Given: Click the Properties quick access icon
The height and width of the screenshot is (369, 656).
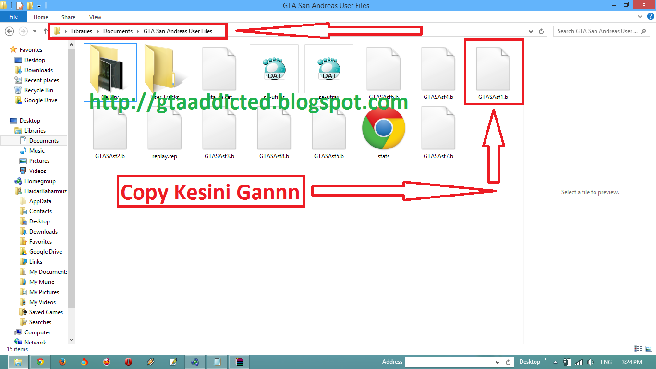Looking at the screenshot, I should point(20,6).
